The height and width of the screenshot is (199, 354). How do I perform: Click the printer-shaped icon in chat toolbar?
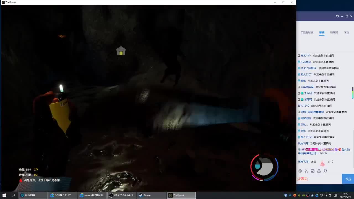[319, 171]
